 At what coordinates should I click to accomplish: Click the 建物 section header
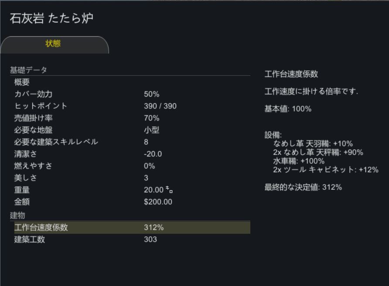17,215
